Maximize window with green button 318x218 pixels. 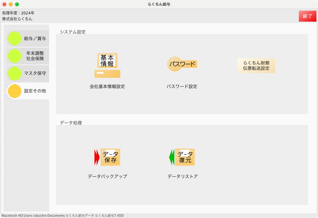point(17,4)
